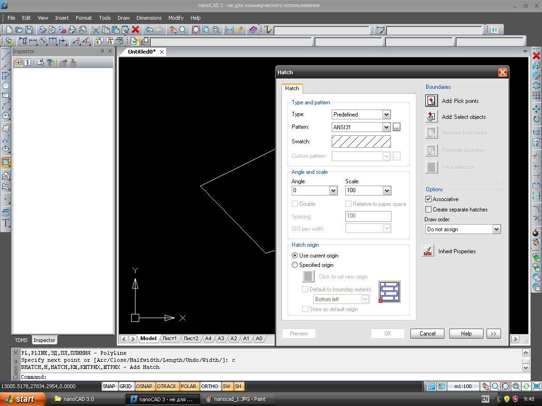This screenshot has height=406, width=542.
Task: Click the Cancel button in Hatch dialog
Action: [x=427, y=334]
